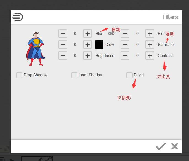Decrease the Contrast value
189x161 pixels.
(x=125, y=56)
